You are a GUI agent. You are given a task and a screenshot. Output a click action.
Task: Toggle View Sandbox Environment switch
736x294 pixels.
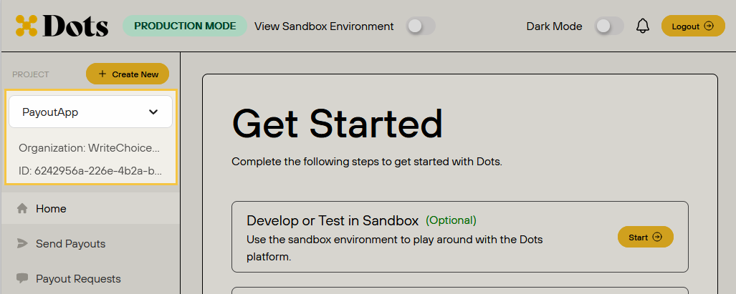[x=420, y=26]
